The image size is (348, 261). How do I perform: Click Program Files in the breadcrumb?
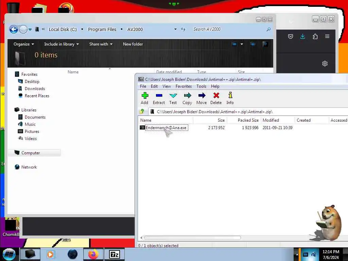(102, 29)
